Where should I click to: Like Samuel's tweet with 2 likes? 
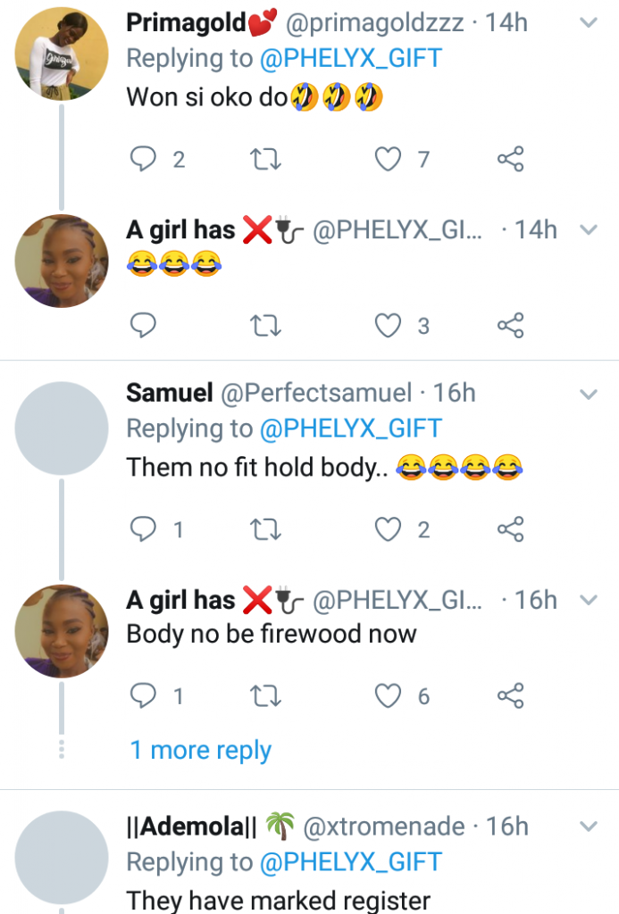(x=388, y=530)
